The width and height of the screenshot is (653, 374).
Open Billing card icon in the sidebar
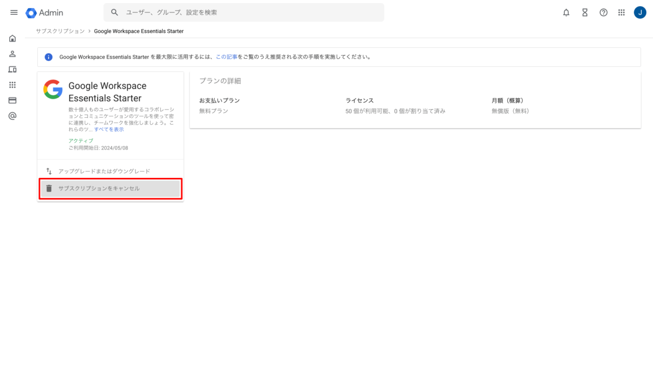click(13, 100)
